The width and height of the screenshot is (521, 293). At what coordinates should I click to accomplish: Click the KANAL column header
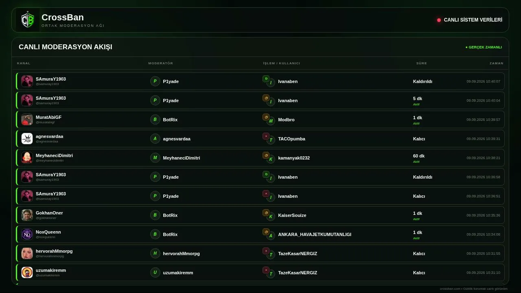coord(24,63)
